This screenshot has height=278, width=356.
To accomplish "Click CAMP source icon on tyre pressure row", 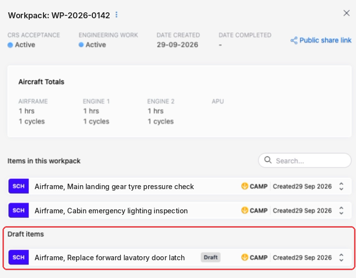I will coord(244,186).
